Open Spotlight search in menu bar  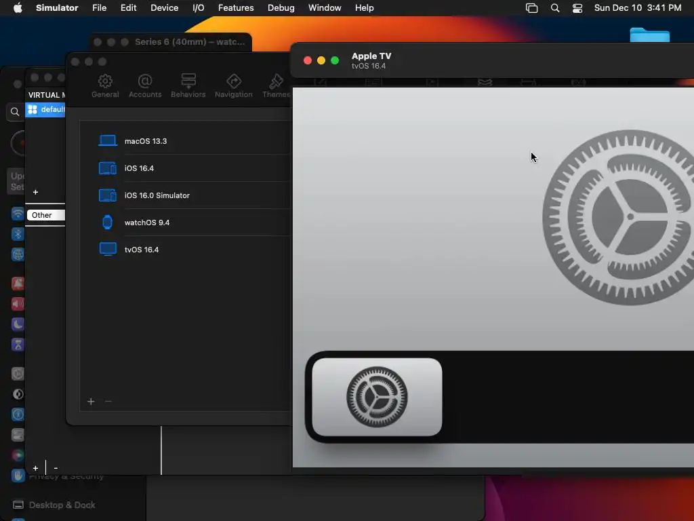point(555,8)
